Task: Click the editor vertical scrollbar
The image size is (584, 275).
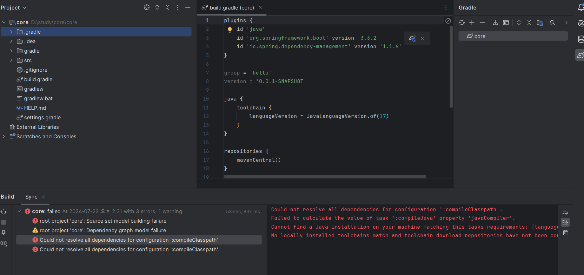Action: point(451,67)
